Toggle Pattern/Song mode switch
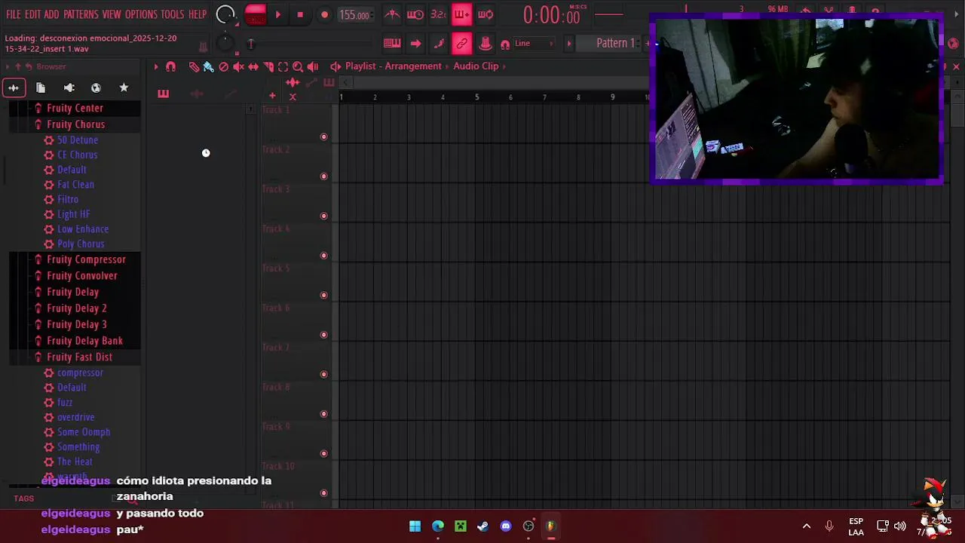 click(255, 14)
